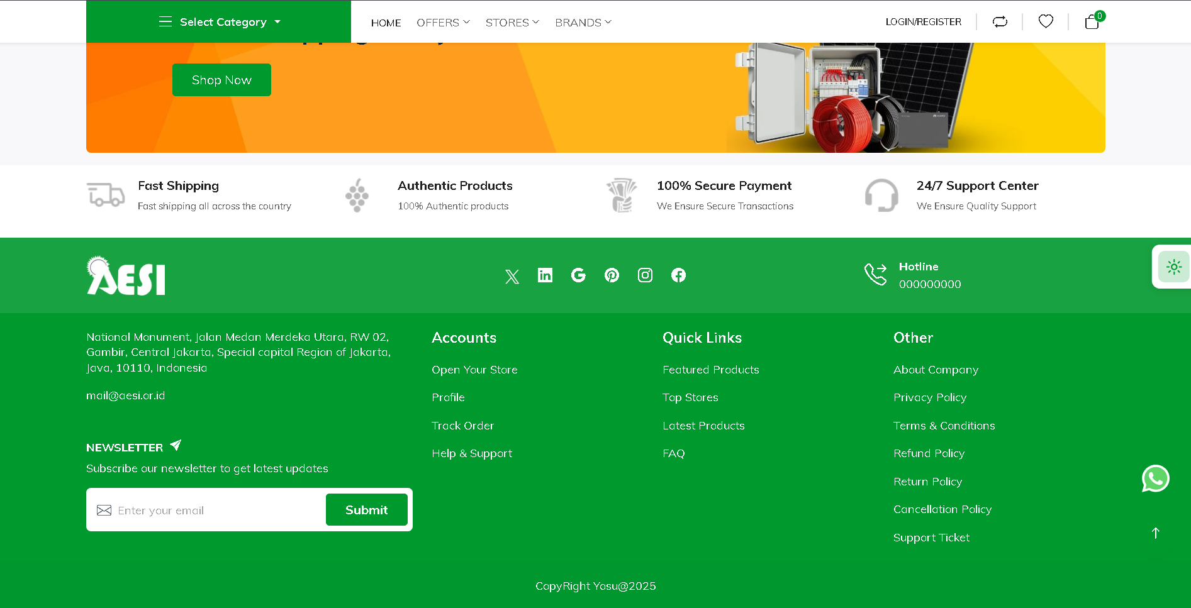This screenshot has height=608, width=1191.
Task: Open WhatsApp chat floating icon
Action: (x=1155, y=478)
